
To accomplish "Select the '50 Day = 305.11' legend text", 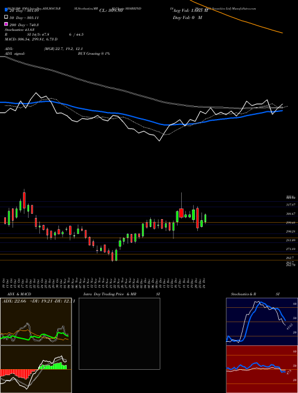I will (24, 18).
